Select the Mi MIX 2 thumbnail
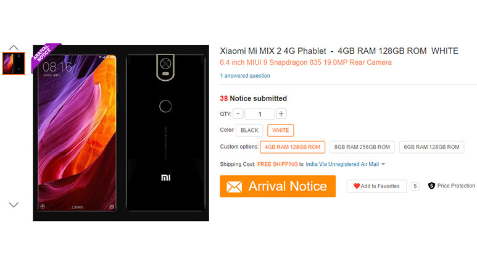The image size is (477, 272). (x=14, y=63)
